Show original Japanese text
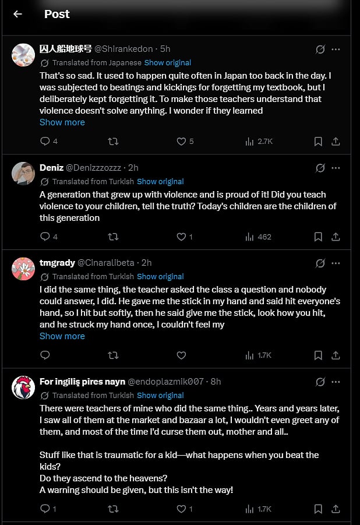Viewport: 360px width, 525px height. 168,63
